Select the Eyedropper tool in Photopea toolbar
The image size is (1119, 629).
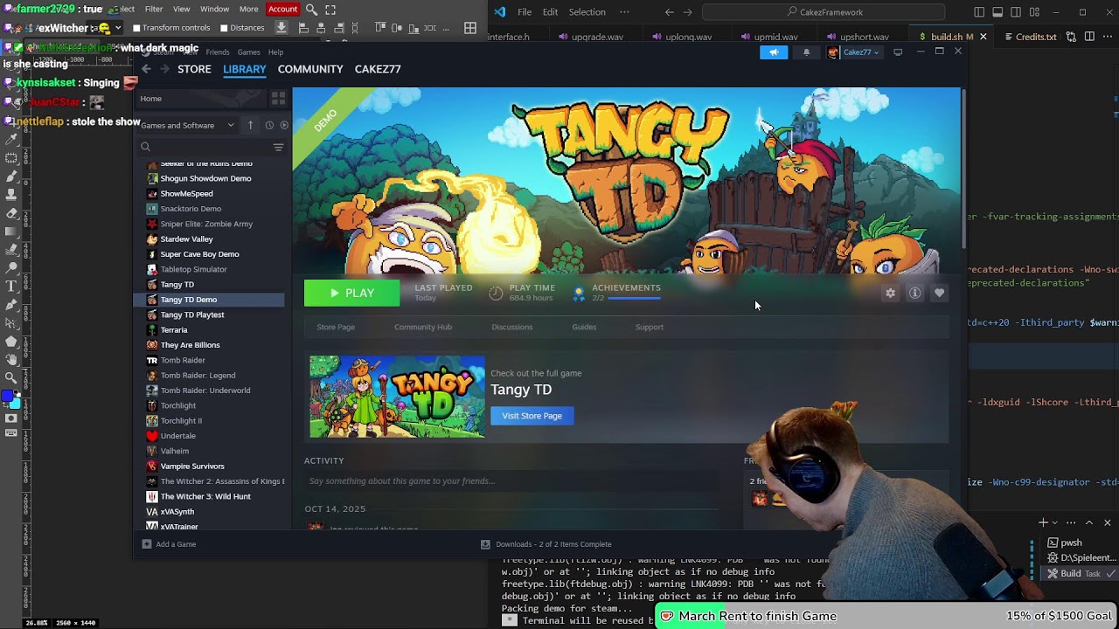11,139
